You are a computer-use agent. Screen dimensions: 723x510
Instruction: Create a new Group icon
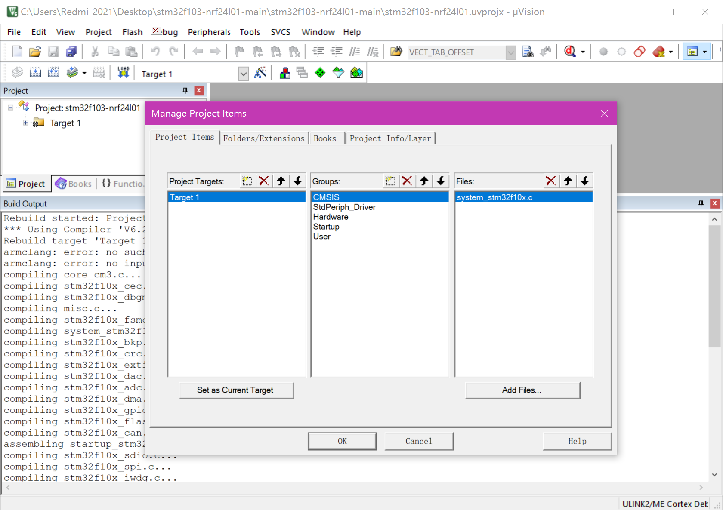(390, 181)
